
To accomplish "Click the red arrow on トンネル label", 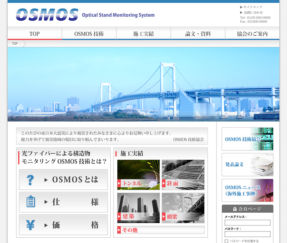I will [x=119, y=183].
